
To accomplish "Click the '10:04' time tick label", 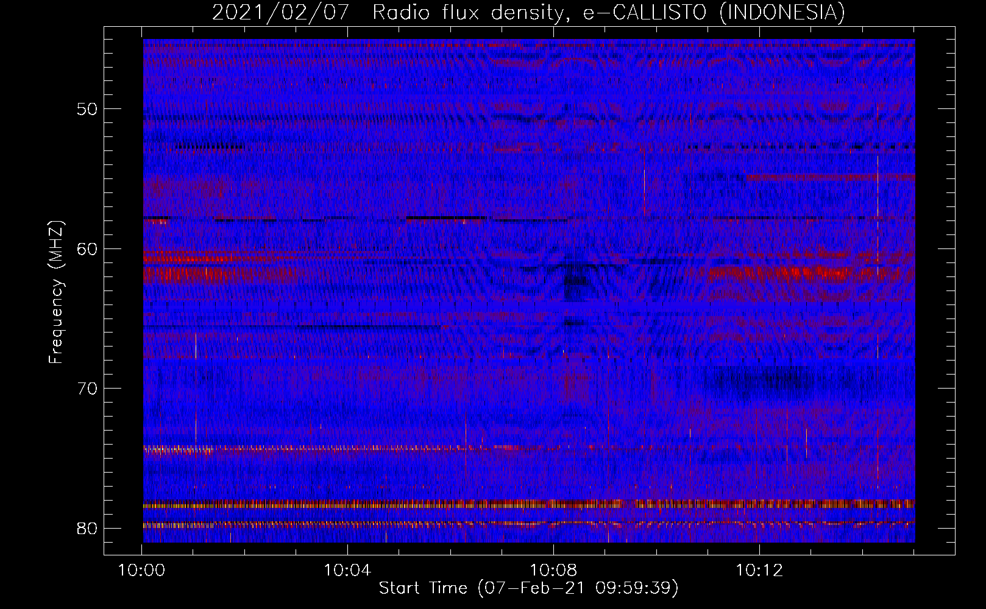I will click(347, 571).
